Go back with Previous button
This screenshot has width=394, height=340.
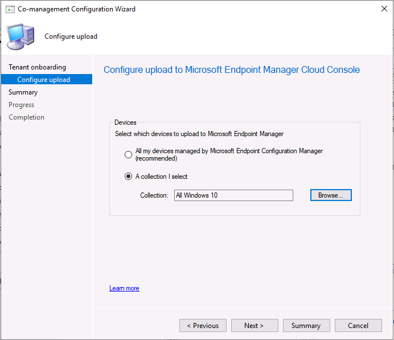click(203, 325)
